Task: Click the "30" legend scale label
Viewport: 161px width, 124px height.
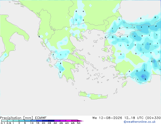Action: (x=55, y=123)
